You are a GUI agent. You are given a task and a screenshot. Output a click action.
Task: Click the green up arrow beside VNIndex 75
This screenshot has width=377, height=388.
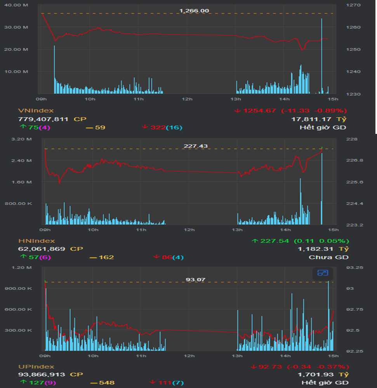pyautogui.click(x=23, y=127)
